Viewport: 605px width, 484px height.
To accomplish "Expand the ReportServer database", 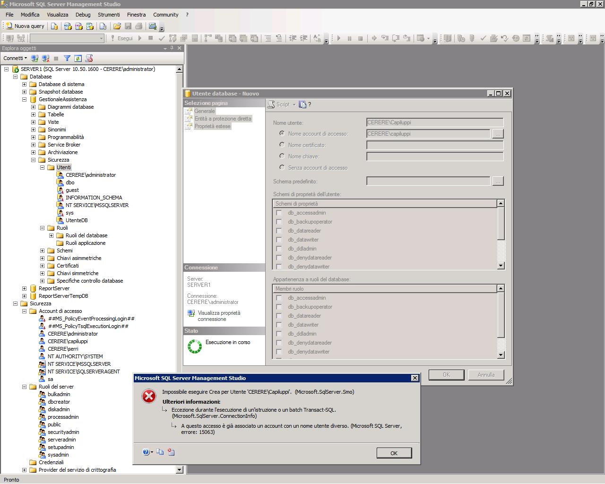I will click(x=24, y=288).
